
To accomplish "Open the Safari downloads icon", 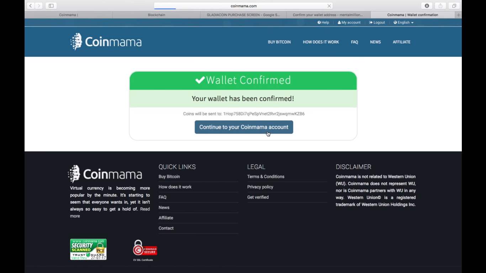I will [427, 6].
